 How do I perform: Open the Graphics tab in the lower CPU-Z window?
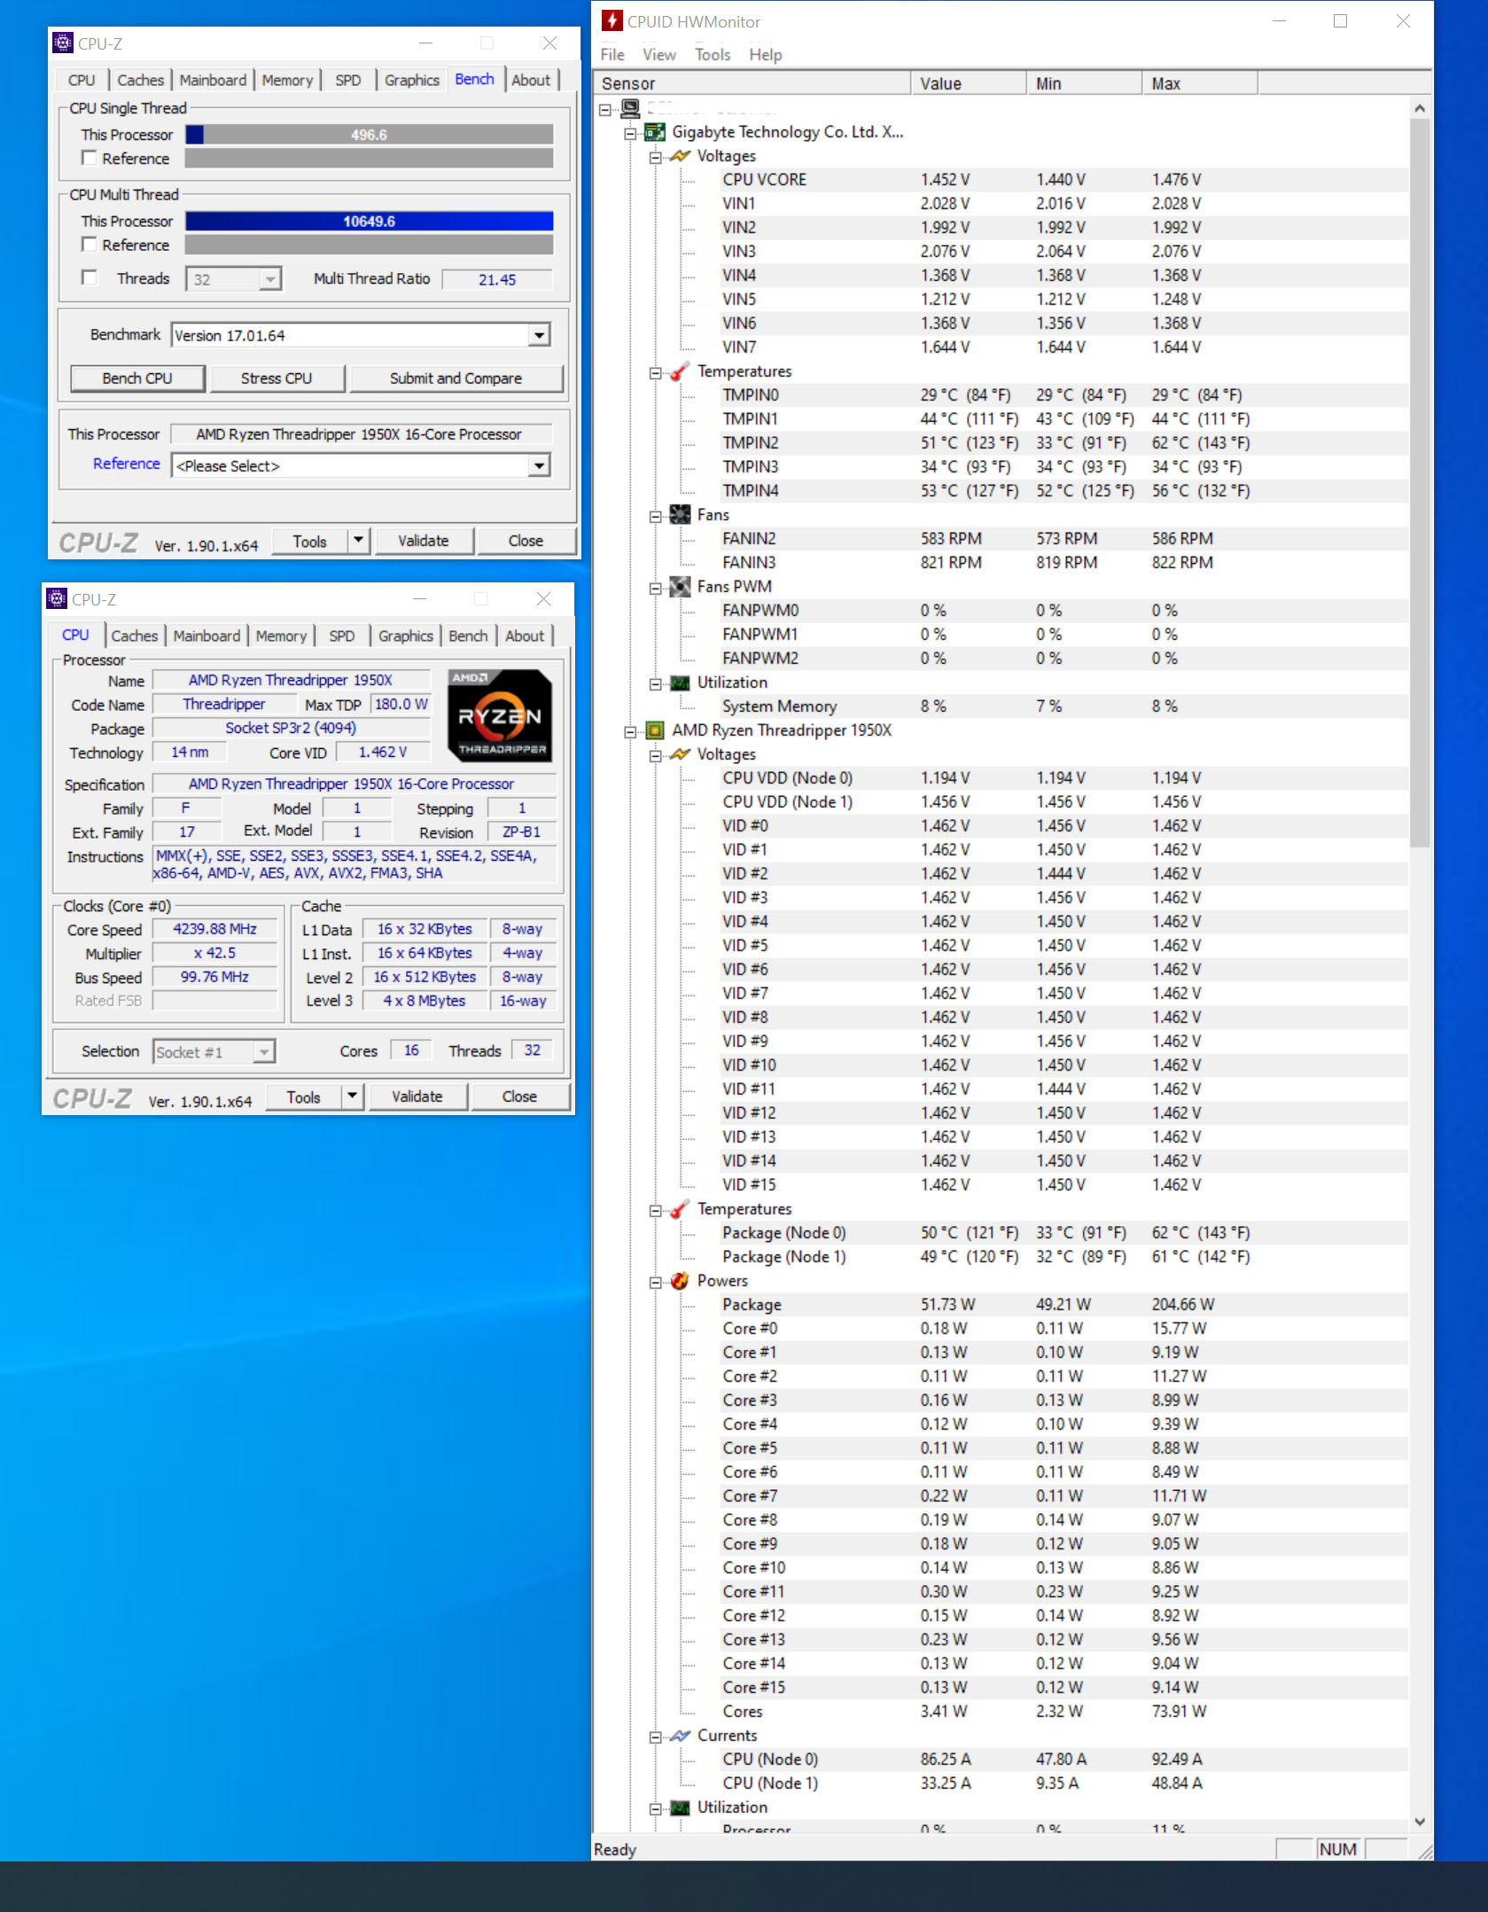tap(406, 636)
